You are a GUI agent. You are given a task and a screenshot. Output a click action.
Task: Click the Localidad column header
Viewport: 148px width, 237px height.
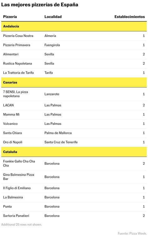(53, 17)
